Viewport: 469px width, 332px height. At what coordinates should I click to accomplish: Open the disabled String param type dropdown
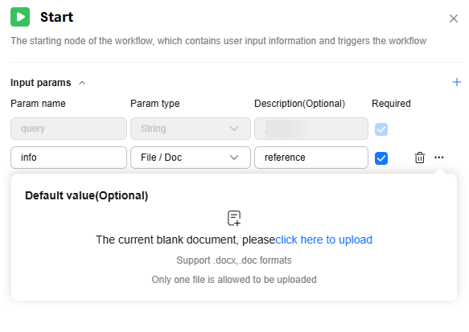[191, 129]
